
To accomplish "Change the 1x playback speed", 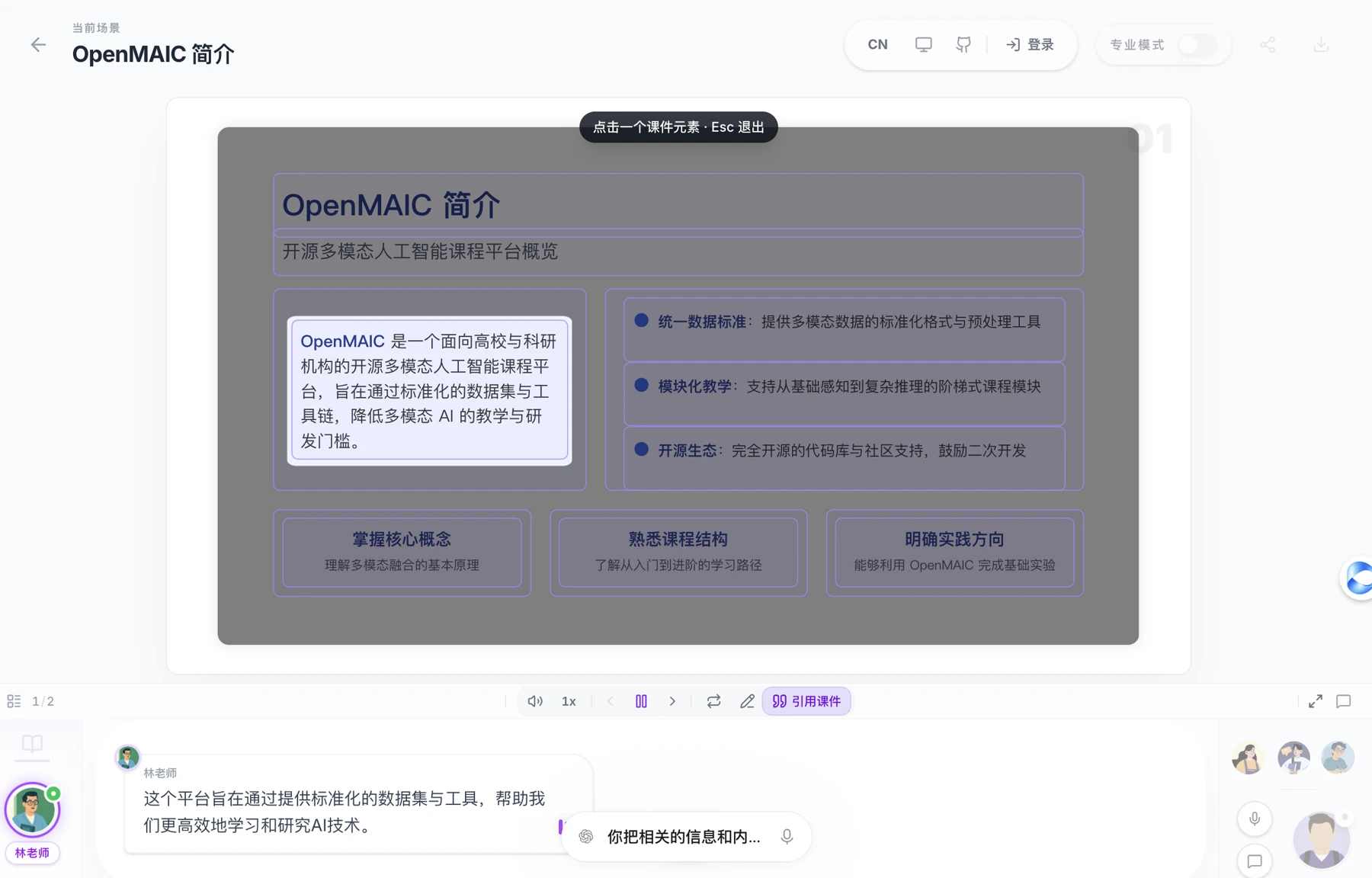I will pos(569,701).
